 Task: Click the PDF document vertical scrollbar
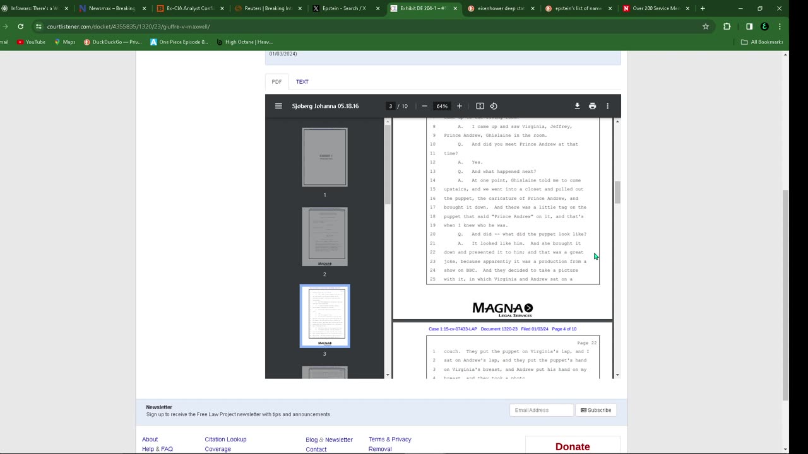(617, 192)
